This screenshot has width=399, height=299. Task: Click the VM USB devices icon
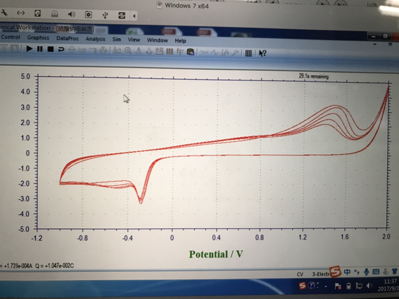pos(105,15)
